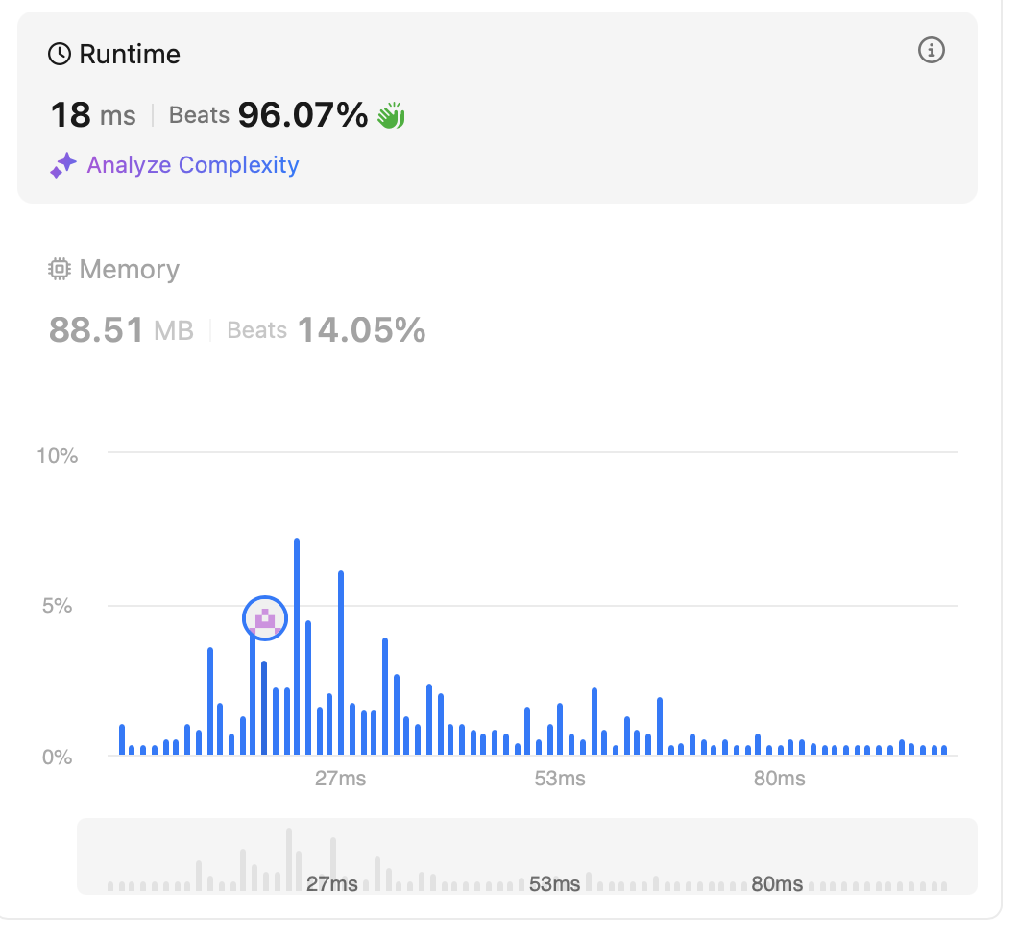This screenshot has height=939, width=1018.
Task: Click the second-tallest bar above 27ms
Action: (x=341, y=663)
